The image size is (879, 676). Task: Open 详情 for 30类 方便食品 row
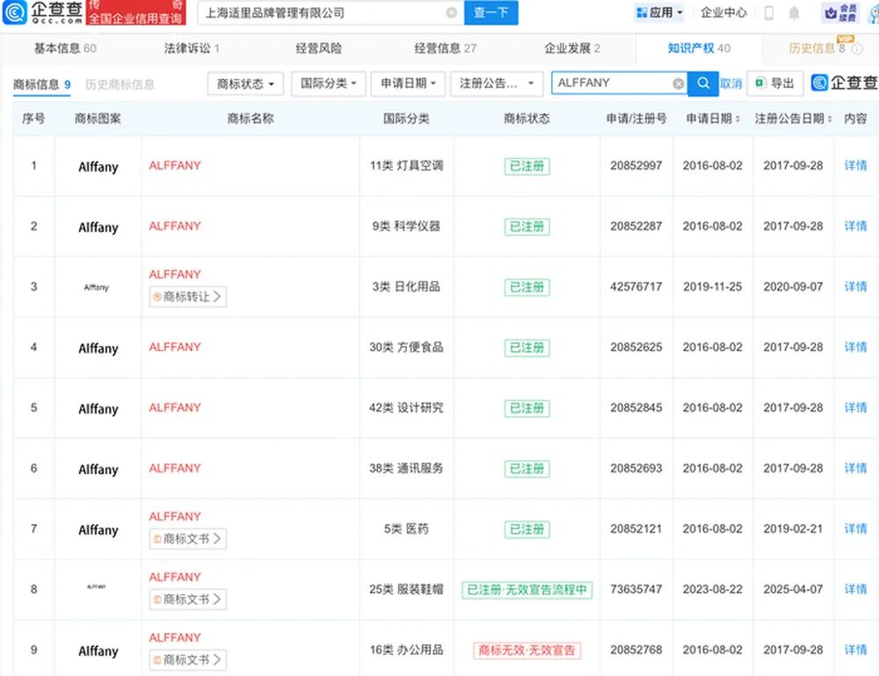(855, 348)
